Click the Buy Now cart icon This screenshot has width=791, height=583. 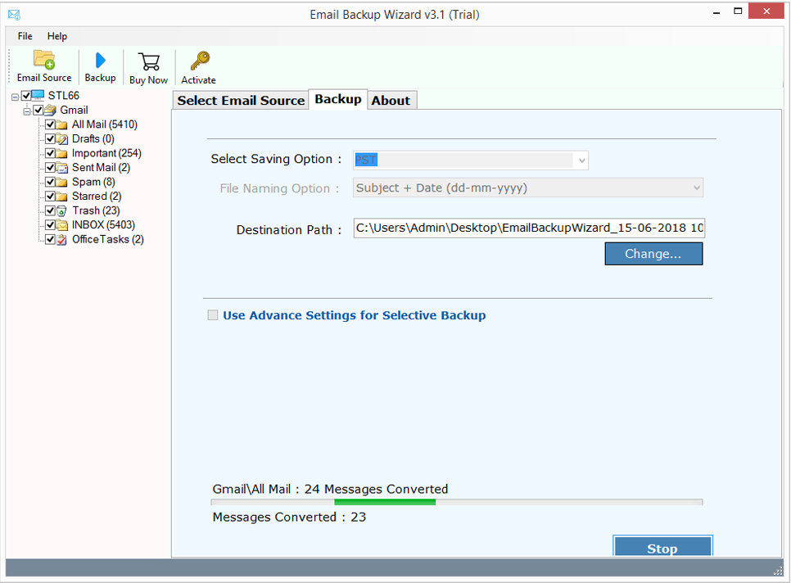149,62
